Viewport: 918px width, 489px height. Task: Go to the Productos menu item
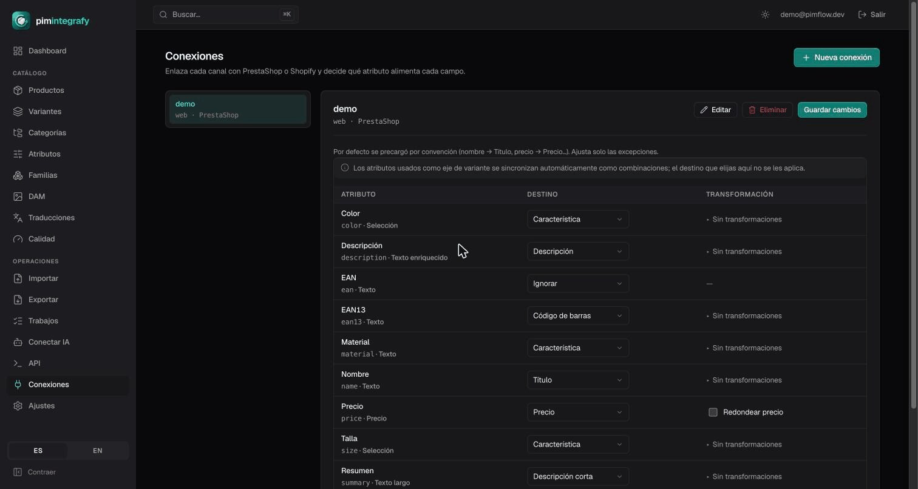(68, 90)
